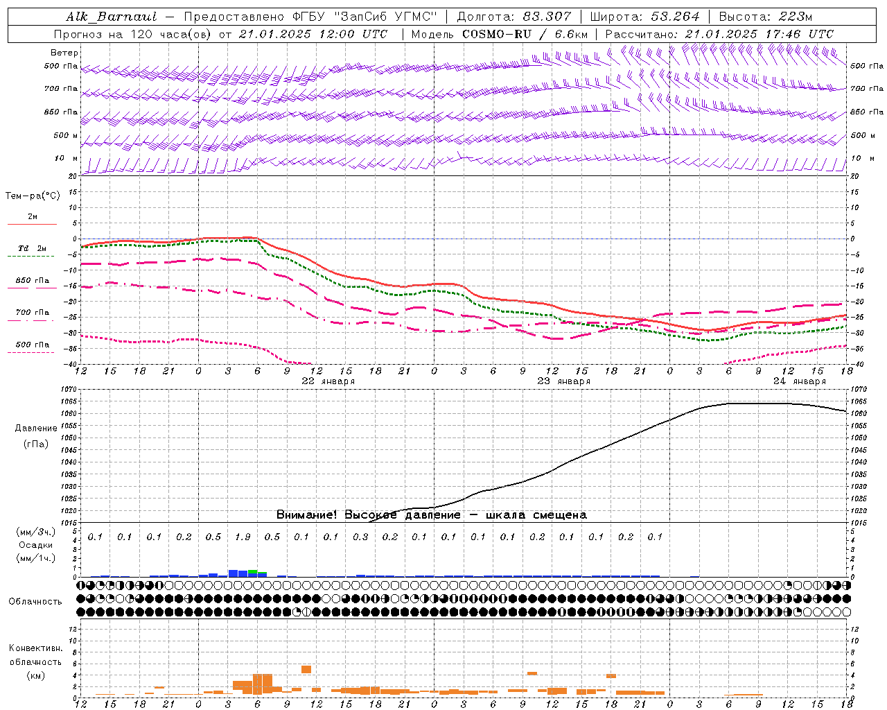This screenshot has height=710, width=887.
Task: Click the '23 января' date label
Action: click(x=564, y=381)
